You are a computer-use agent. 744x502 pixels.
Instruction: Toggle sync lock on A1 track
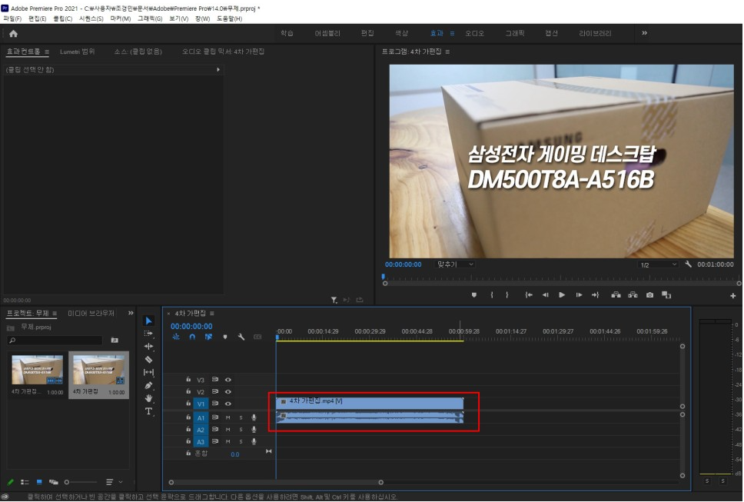point(215,417)
